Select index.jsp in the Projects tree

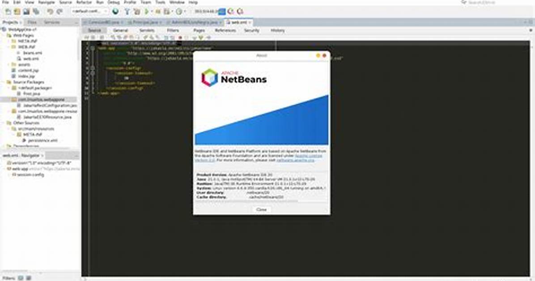(26, 76)
